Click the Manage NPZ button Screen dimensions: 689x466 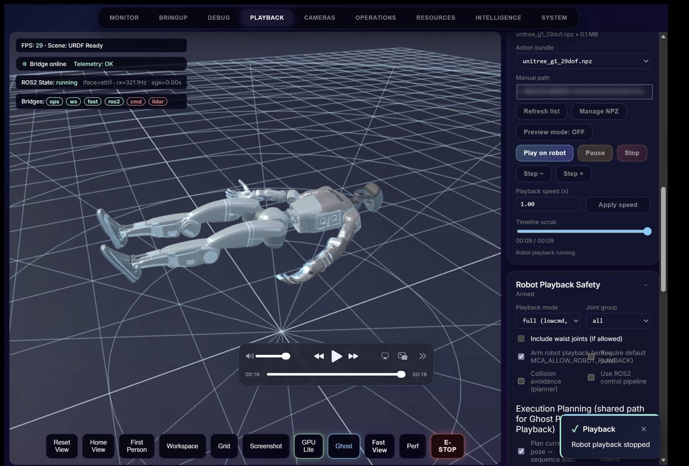(599, 111)
